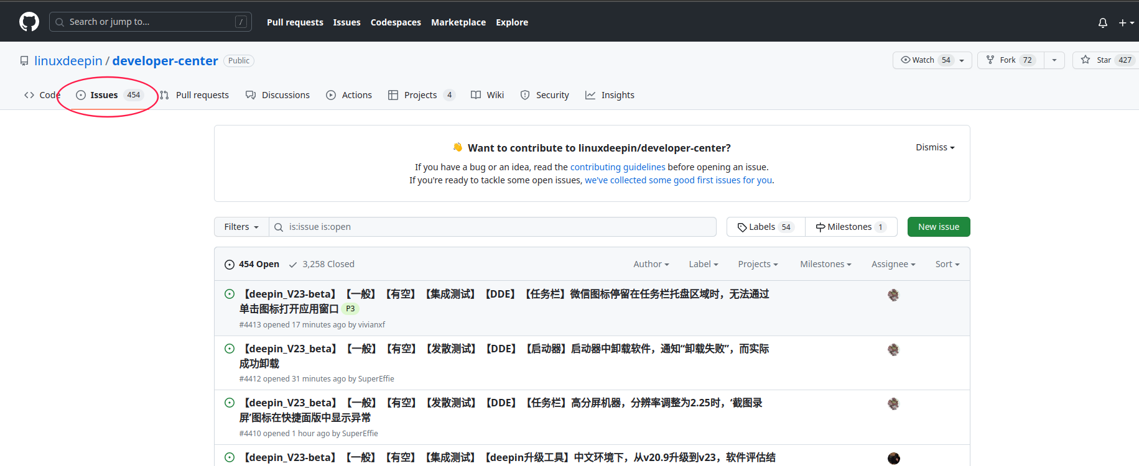1139x466 pixels.
Task: Open Issues in top navigation
Action: click(346, 22)
